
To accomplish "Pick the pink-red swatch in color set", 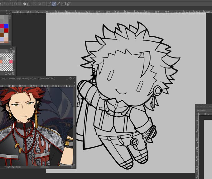I will (x=2, y=26).
